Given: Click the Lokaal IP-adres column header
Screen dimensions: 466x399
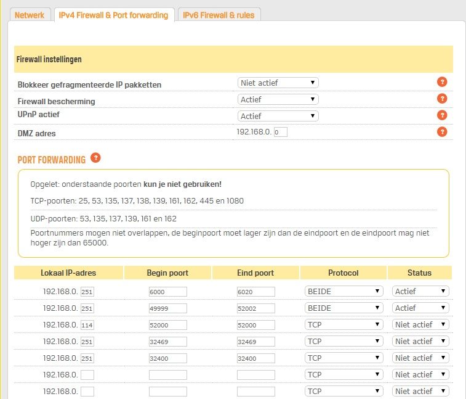Looking at the screenshot, I should pos(68,273).
